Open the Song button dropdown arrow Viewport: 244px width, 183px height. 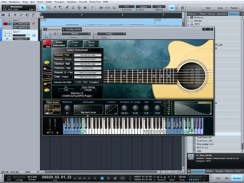pos(227,8)
